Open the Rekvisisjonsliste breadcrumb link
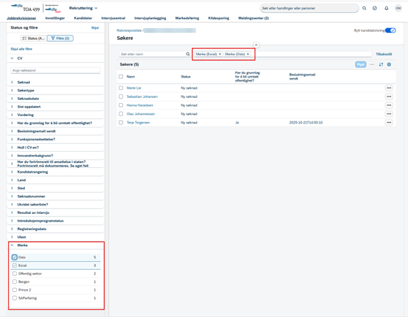 [129, 30]
